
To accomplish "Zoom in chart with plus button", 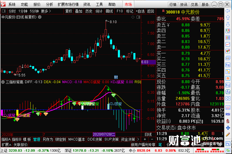I will pos(145,139).
